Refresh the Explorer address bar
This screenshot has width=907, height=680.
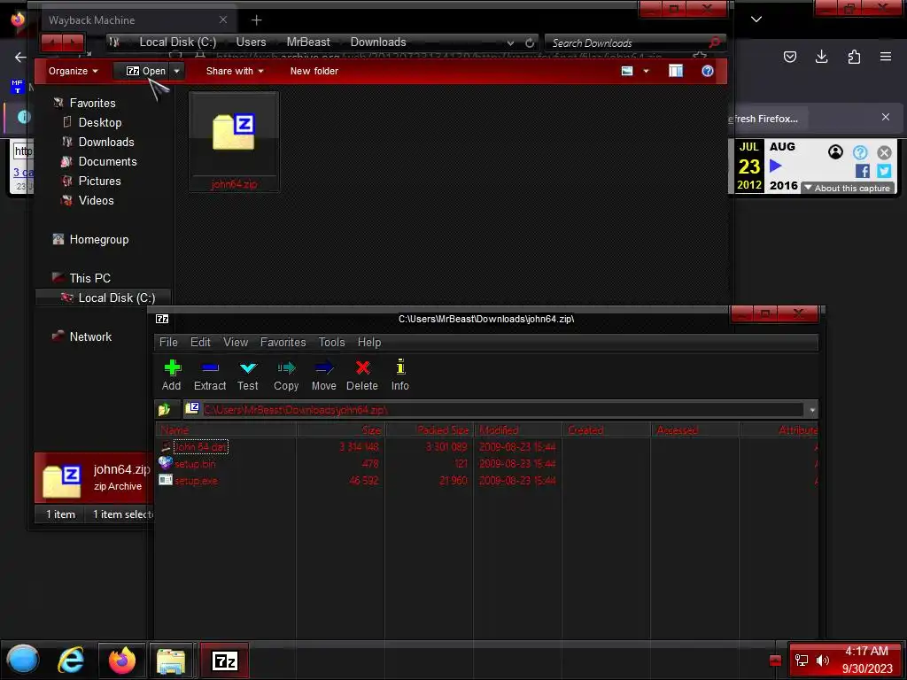point(530,42)
